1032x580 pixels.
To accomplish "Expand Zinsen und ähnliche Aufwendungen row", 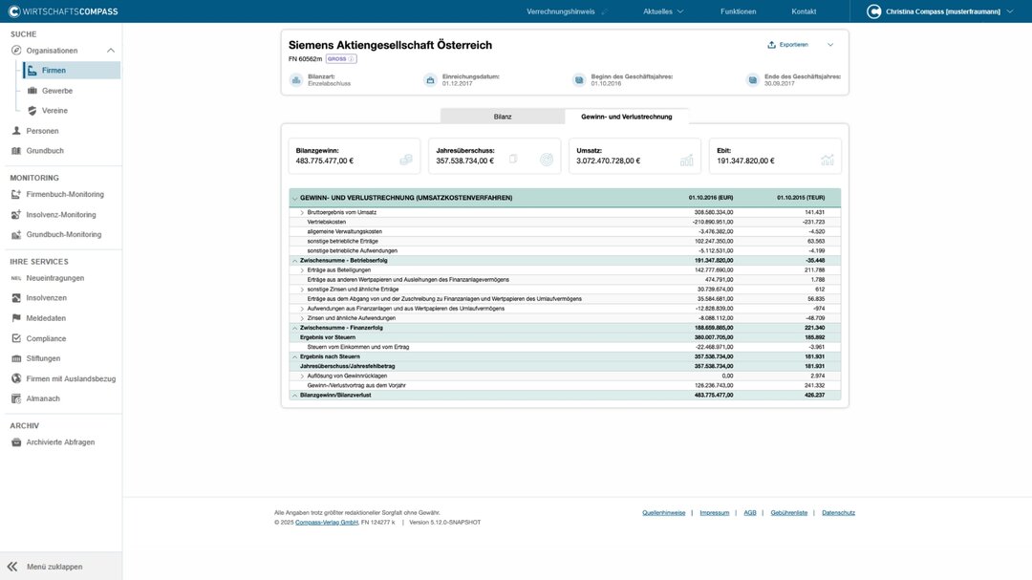I will click(302, 318).
